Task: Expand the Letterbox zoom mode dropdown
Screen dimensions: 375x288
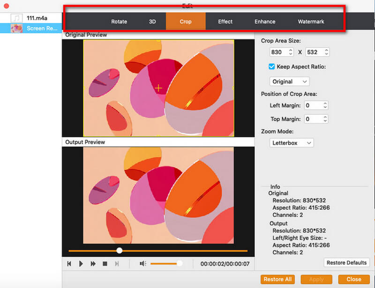Action: coord(291,143)
